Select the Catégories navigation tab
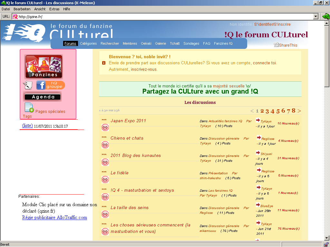330x247 pixels. [88, 43]
